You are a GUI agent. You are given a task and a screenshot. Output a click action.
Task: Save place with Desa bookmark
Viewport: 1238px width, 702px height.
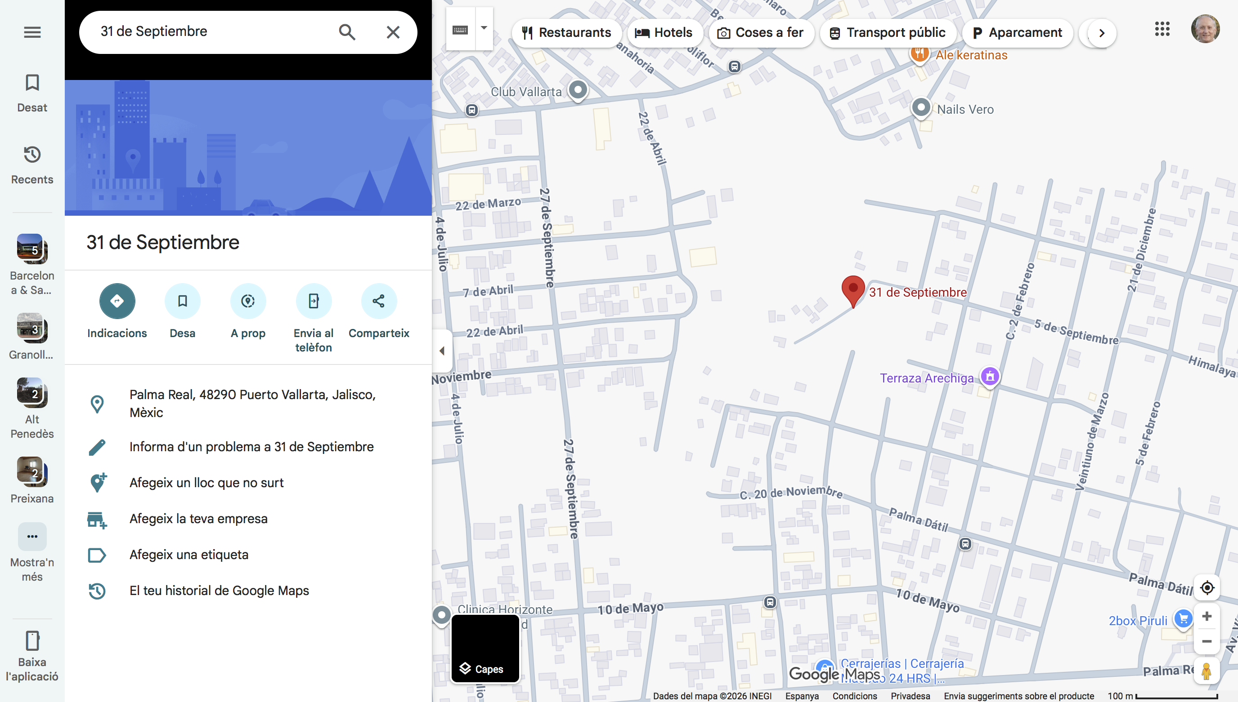coord(182,301)
